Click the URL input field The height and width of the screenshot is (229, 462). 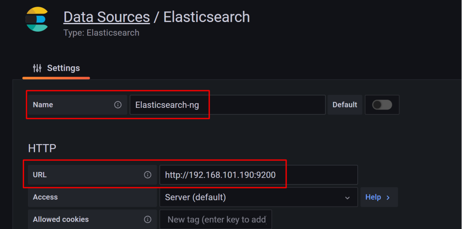point(259,175)
